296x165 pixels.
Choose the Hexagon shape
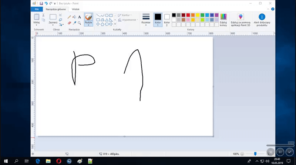click(107, 24)
